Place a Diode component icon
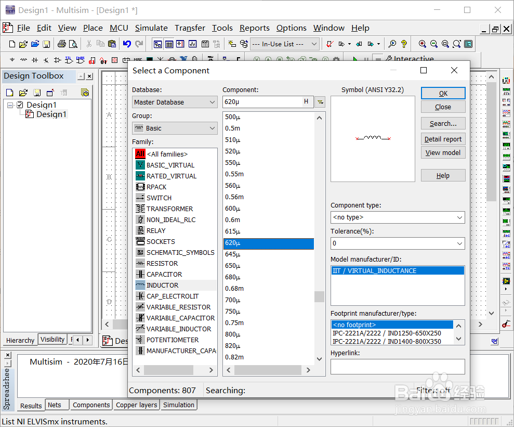Viewport: 514px width, 427px height. tap(35, 60)
